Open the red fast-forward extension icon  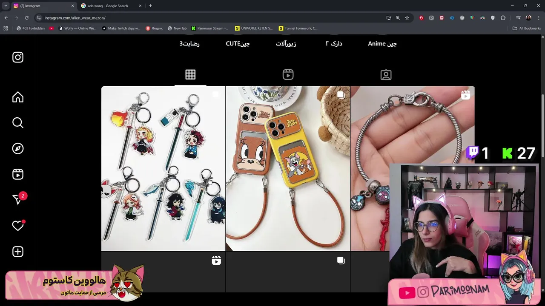pos(442,18)
